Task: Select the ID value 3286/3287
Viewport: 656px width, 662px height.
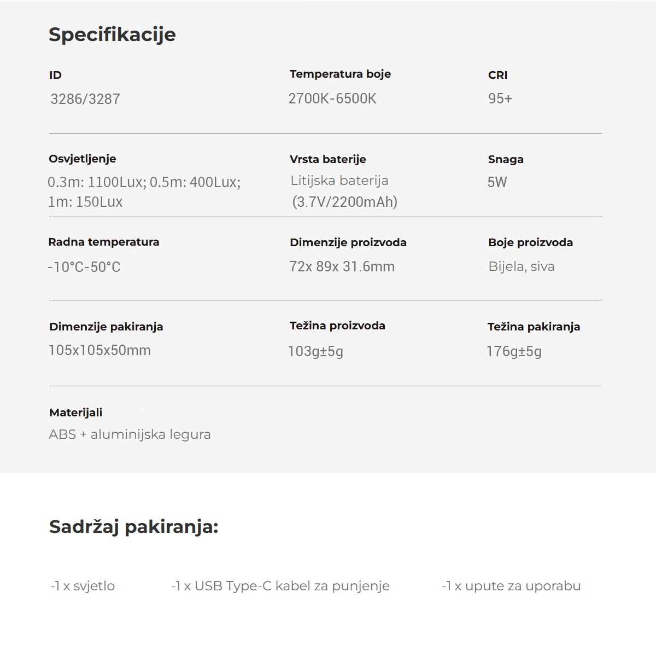Action: pyautogui.click(x=85, y=99)
